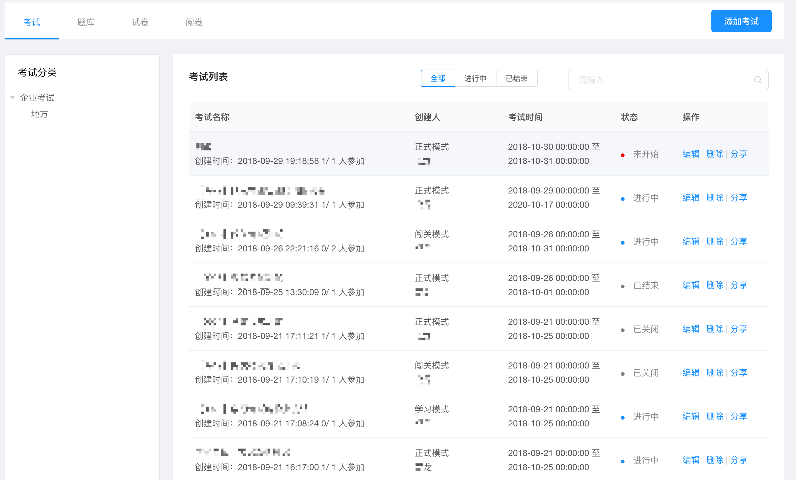Focus the 请输入 search field

click(x=659, y=79)
